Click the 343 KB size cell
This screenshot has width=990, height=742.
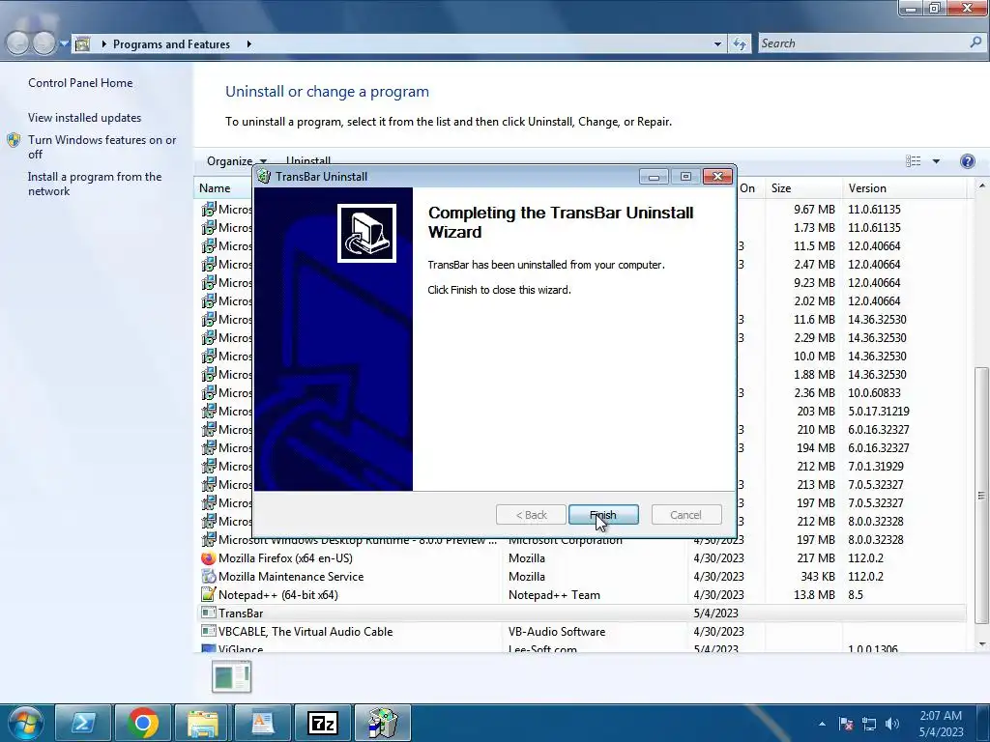[818, 576]
